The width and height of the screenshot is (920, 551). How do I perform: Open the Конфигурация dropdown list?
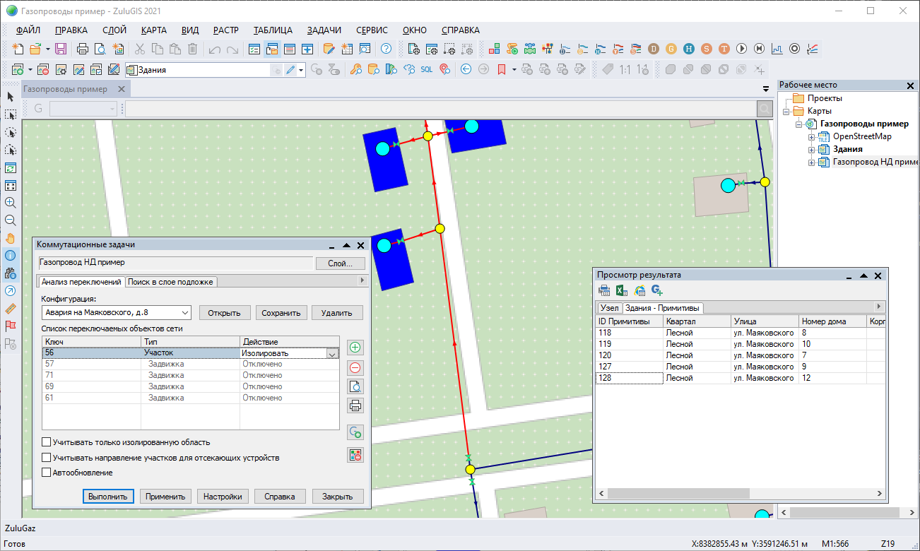pos(184,312)
